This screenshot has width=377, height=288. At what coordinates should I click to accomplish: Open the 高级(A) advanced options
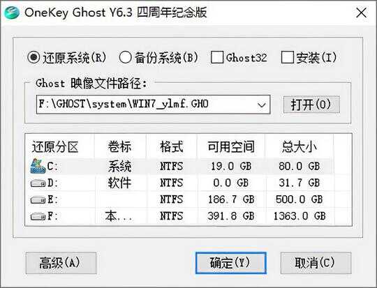61,263
